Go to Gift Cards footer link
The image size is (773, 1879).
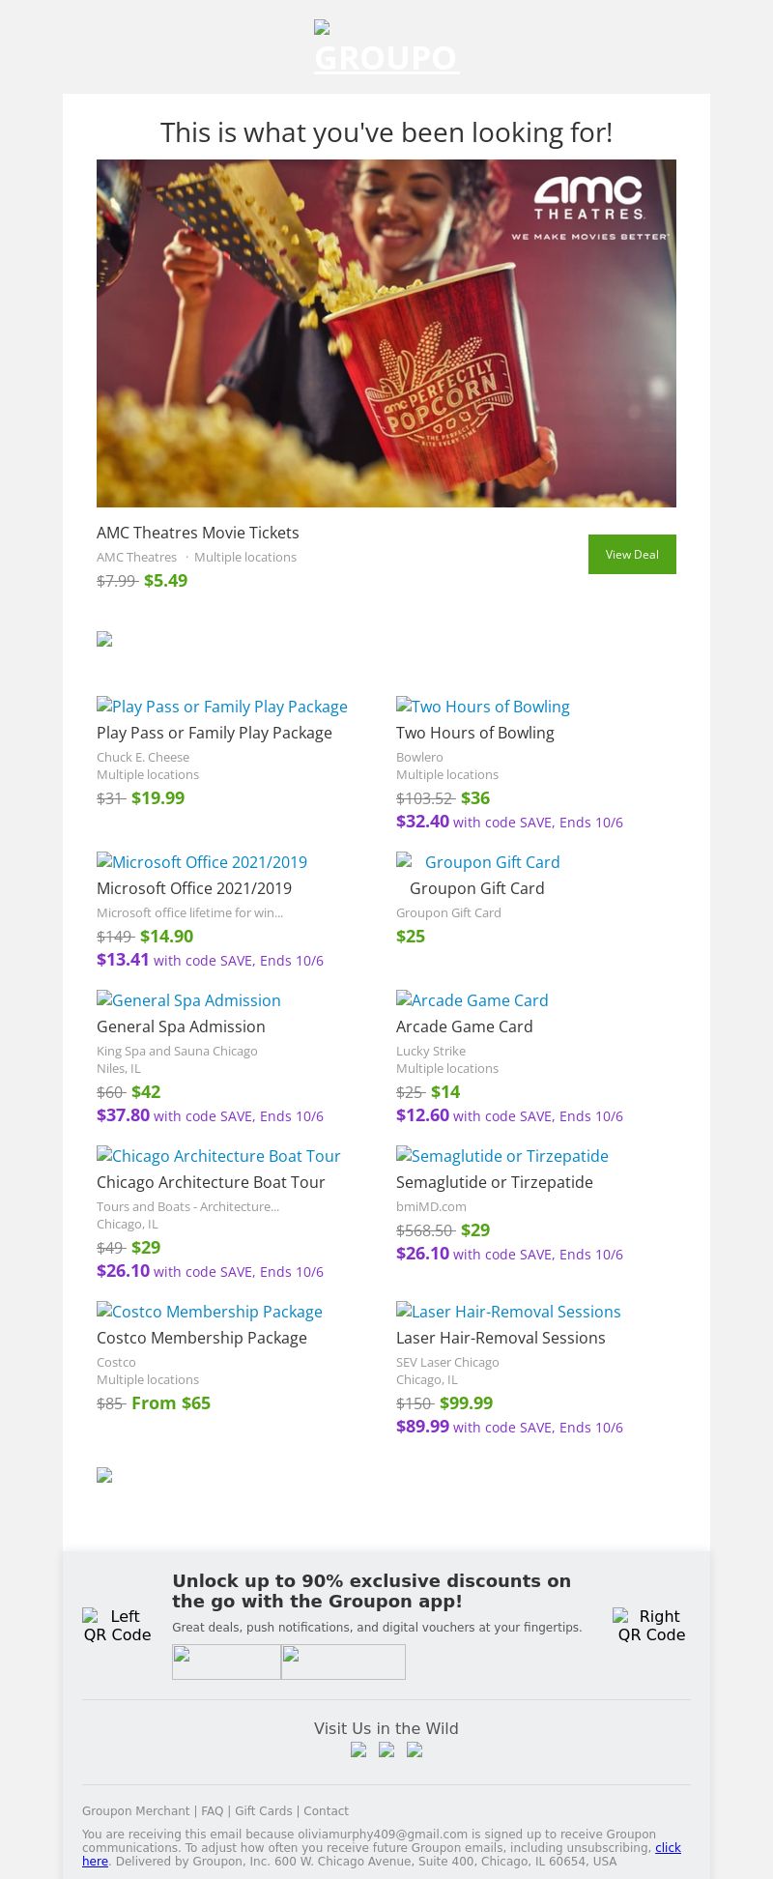tap(263, 1811)
